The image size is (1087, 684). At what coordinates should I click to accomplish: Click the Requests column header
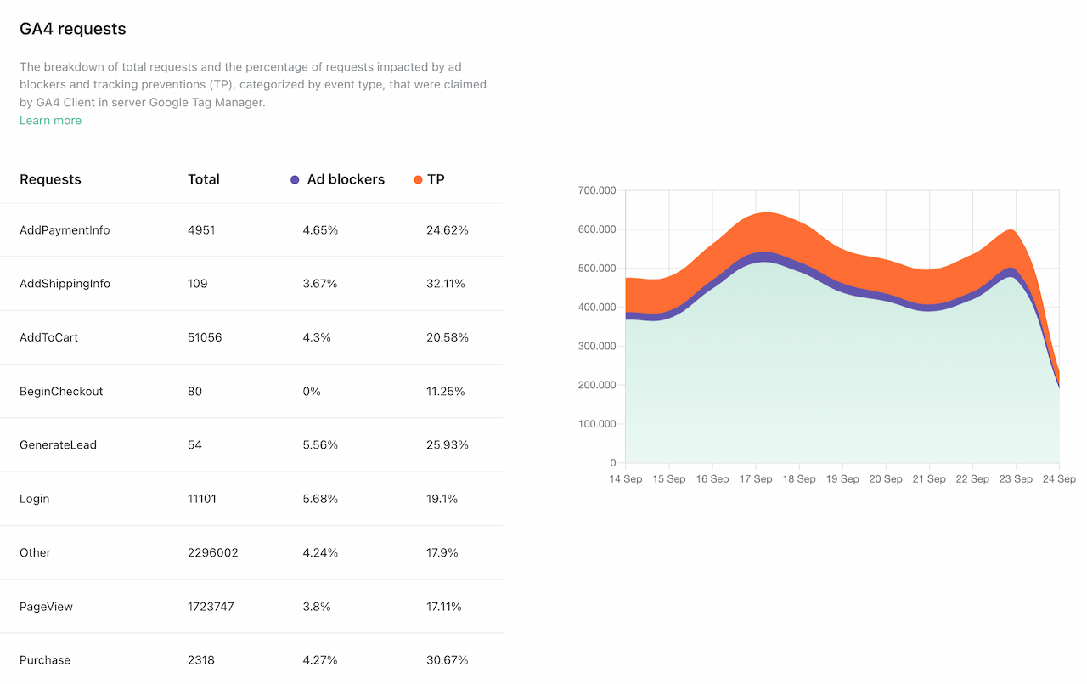click(x=50, y=179)
